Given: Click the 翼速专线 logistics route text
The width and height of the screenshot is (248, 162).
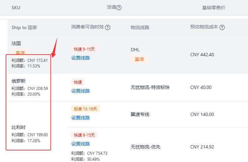Looking at the screenshot, I should tap(140, 114).
